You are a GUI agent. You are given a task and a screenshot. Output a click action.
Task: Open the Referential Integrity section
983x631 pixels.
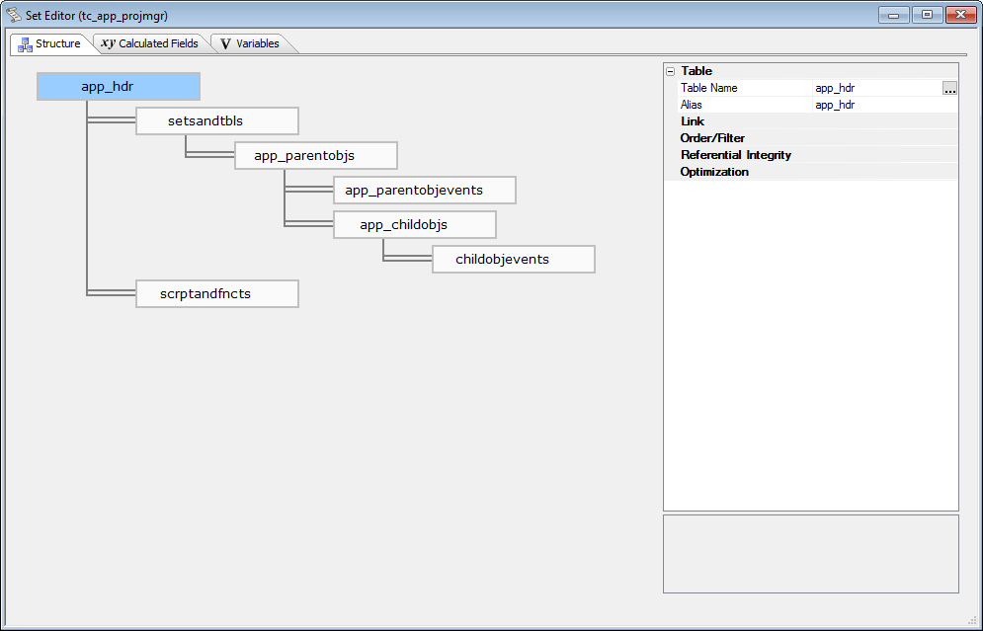[735, 155]
